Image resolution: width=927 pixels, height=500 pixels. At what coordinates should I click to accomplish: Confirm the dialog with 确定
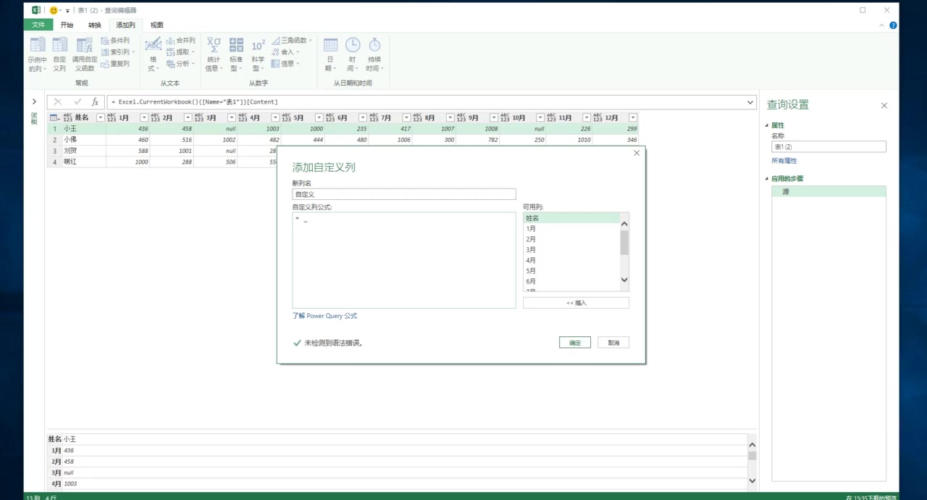click(x=574, y=341)
